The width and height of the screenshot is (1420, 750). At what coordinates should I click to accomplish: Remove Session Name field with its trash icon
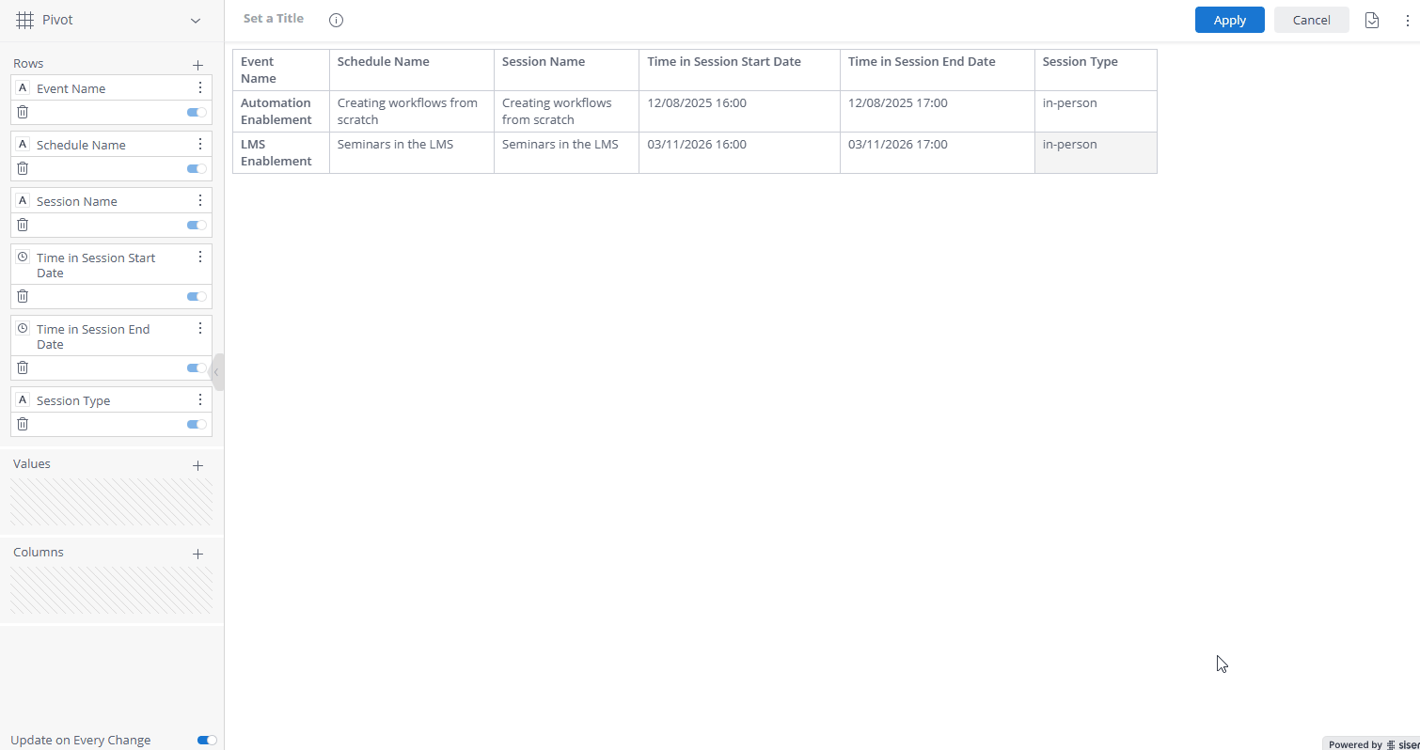(22, 224)
